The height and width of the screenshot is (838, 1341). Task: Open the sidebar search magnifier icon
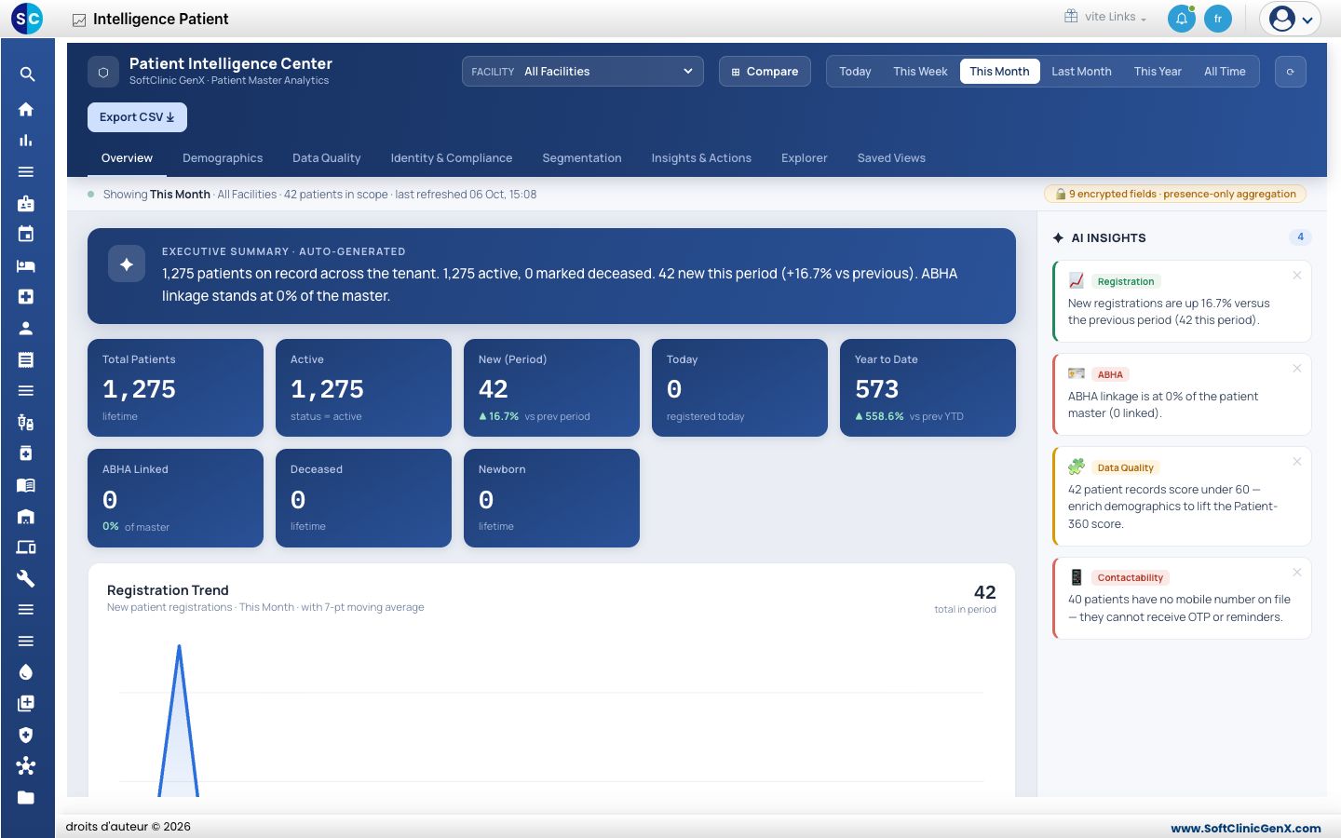coord(26,74)
